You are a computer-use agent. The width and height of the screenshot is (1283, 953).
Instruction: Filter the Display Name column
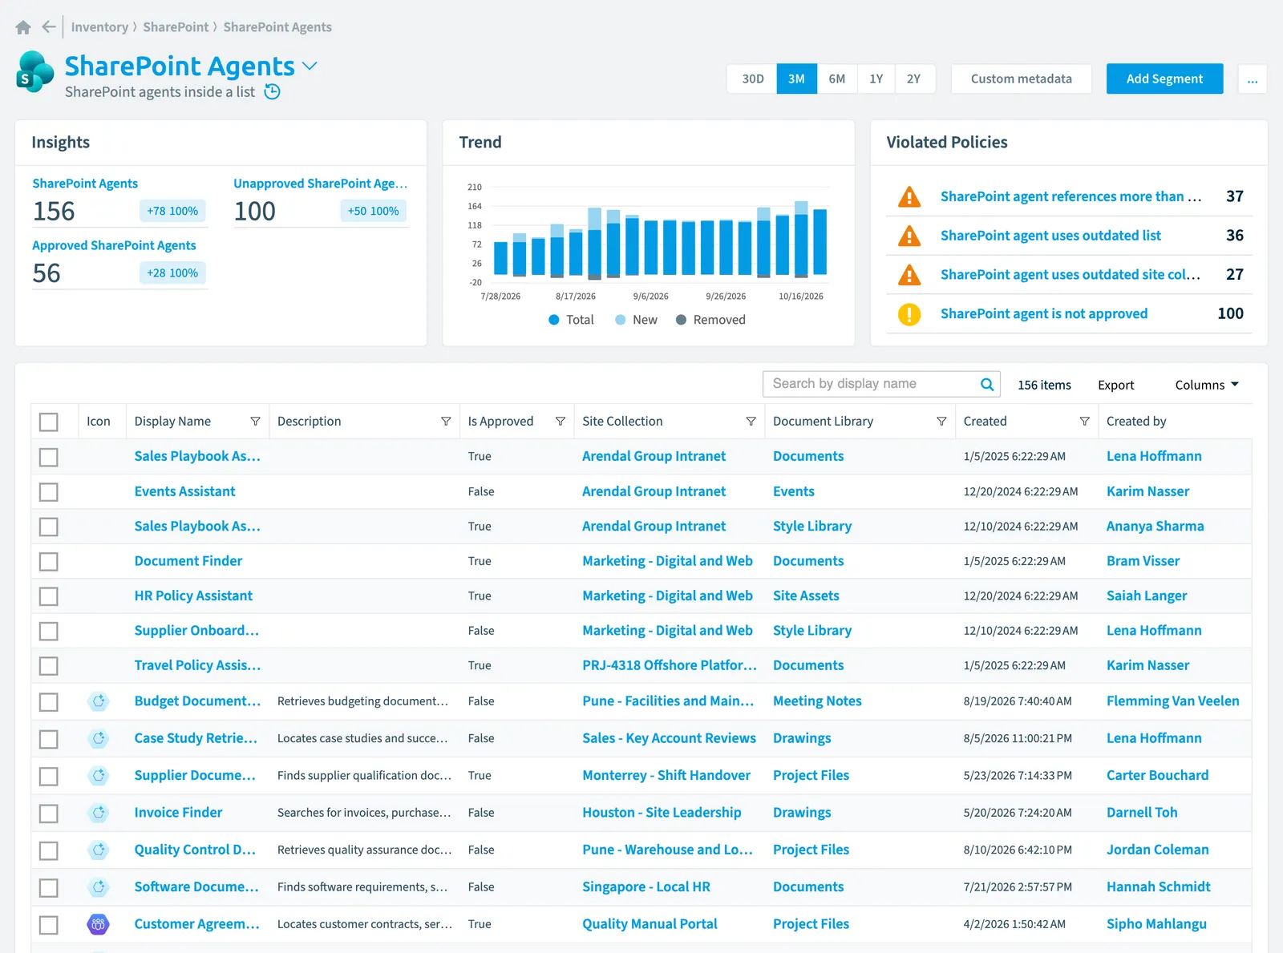(x=255, y=422)
